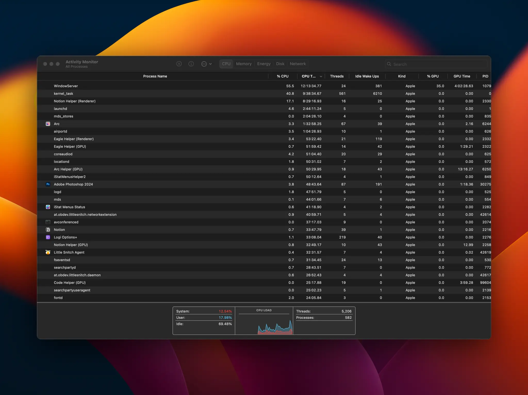Sort processes by the % CPU column
The width and height of the screenshot is (528, 395).
pyautogui.click(x=283, y=76)
